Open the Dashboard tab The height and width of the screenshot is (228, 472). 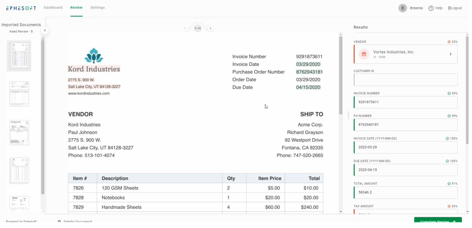click(53, 7)
